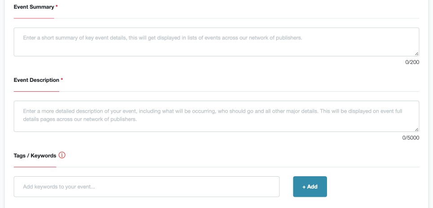
Task: Click the red asterisk after Event Summary
Action: click(57, 7)
